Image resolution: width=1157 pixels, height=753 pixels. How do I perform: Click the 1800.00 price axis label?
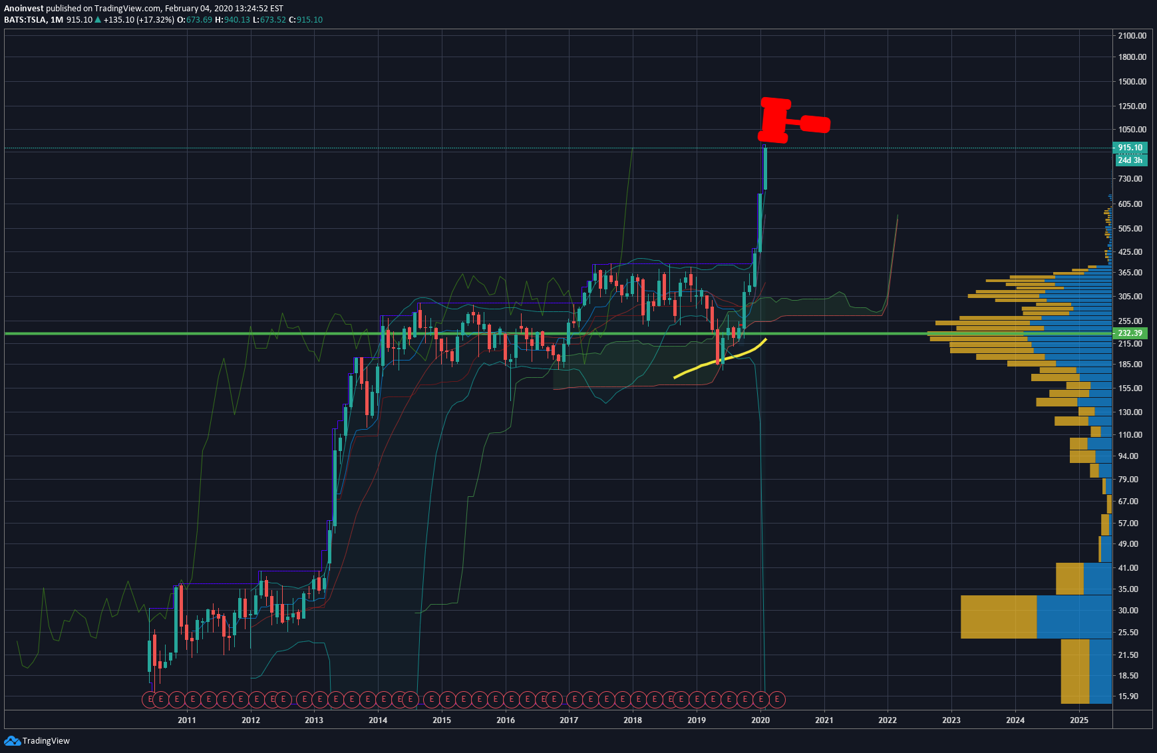[1132, 57]
